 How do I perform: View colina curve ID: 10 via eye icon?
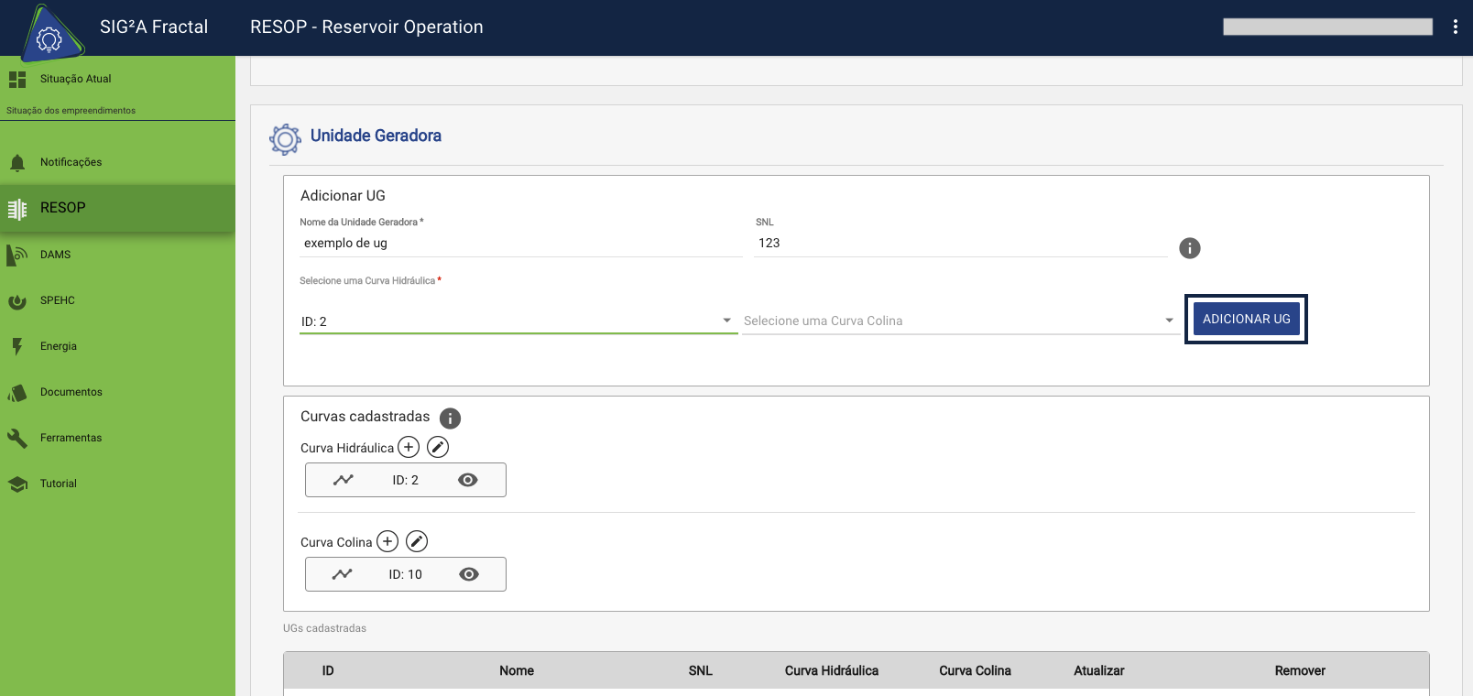pos(468,574)
